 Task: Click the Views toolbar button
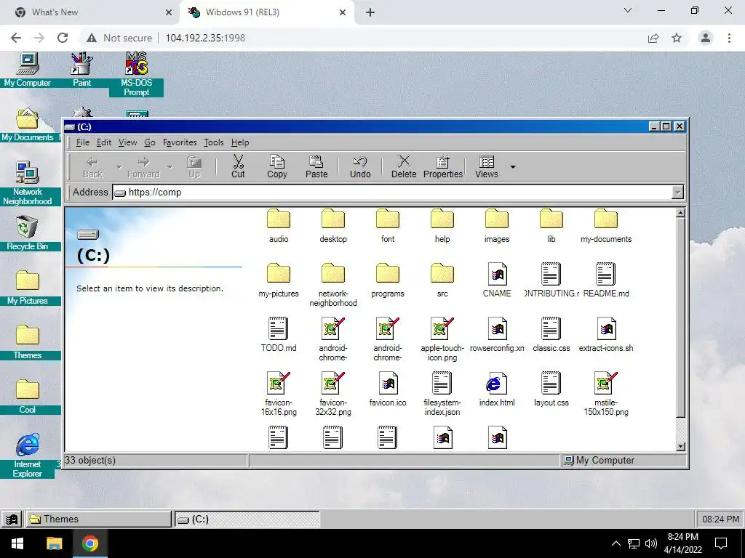(x=487, y=166)
